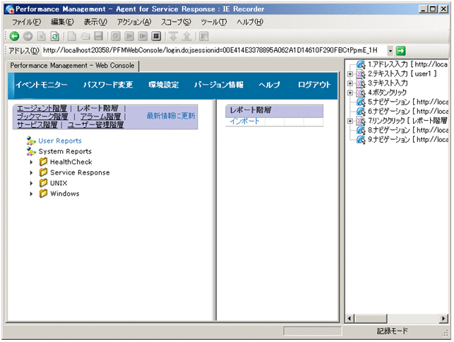The width and height of the screenshot is (454, 342).
Task: Click icon of step 6.ナビゲーション
Action: coord(361,112)
